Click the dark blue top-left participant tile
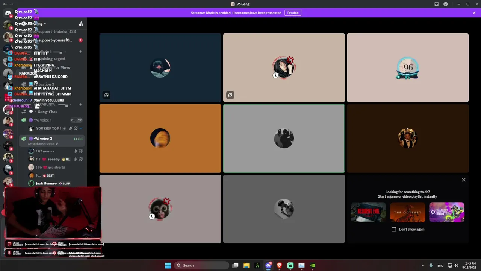Viewport: 481px width, 271px height. 160,68
